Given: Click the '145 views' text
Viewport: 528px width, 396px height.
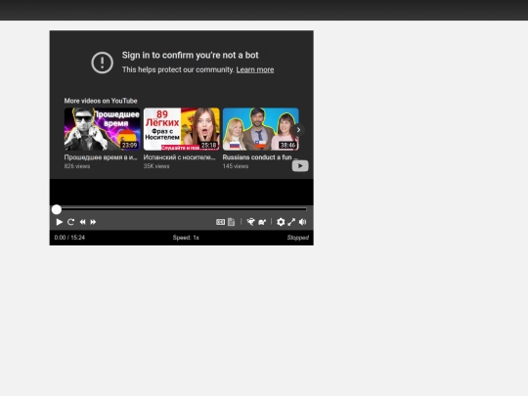Looking at the screenshot, I should tap(236, 166).
